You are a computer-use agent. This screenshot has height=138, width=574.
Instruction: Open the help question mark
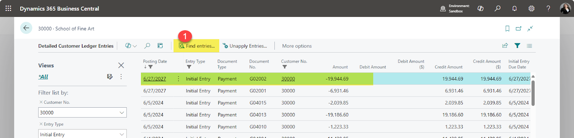[x=548, y=9]
